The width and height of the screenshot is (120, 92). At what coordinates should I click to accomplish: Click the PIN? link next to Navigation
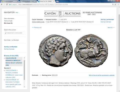coord(17,12)
